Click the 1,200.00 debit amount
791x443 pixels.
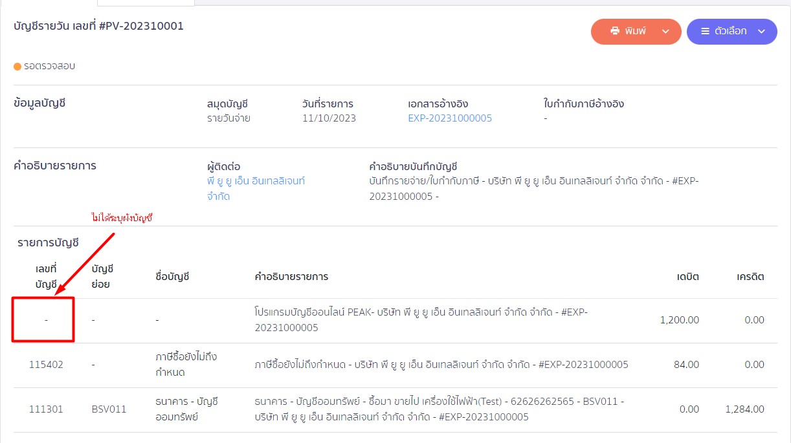pyautogui.click(x=679, y=320)
